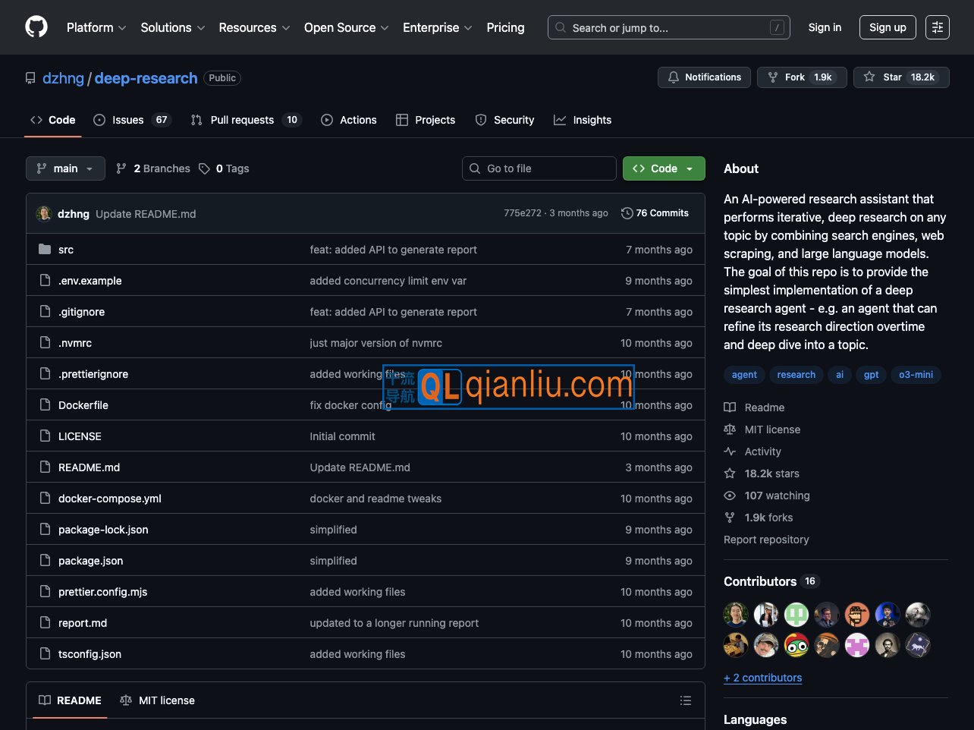The width and height of the screenshot is (974, 730).
Task: Click the Go to file field
Action: pos(539,168)
